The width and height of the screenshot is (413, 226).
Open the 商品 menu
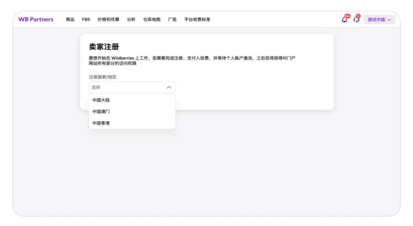[70, 20]
